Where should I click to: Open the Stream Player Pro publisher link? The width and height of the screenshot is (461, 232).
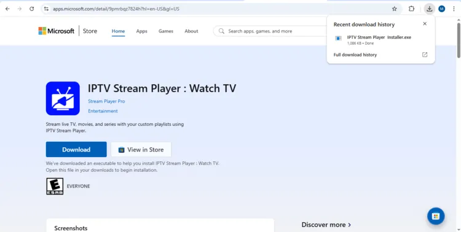coord(106,101)
